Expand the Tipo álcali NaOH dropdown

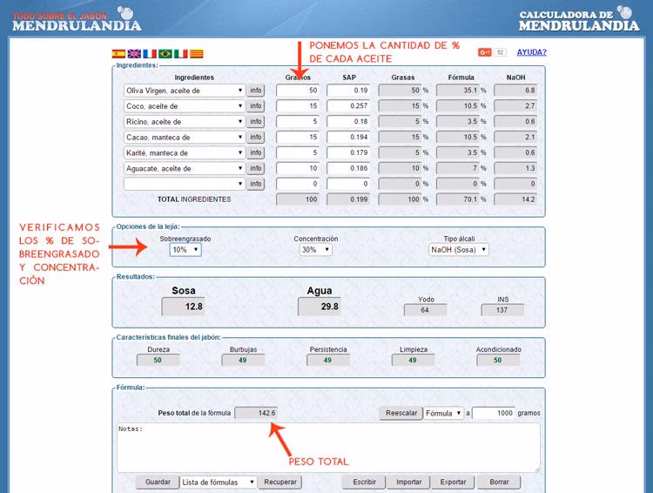(x=458, y=250)
